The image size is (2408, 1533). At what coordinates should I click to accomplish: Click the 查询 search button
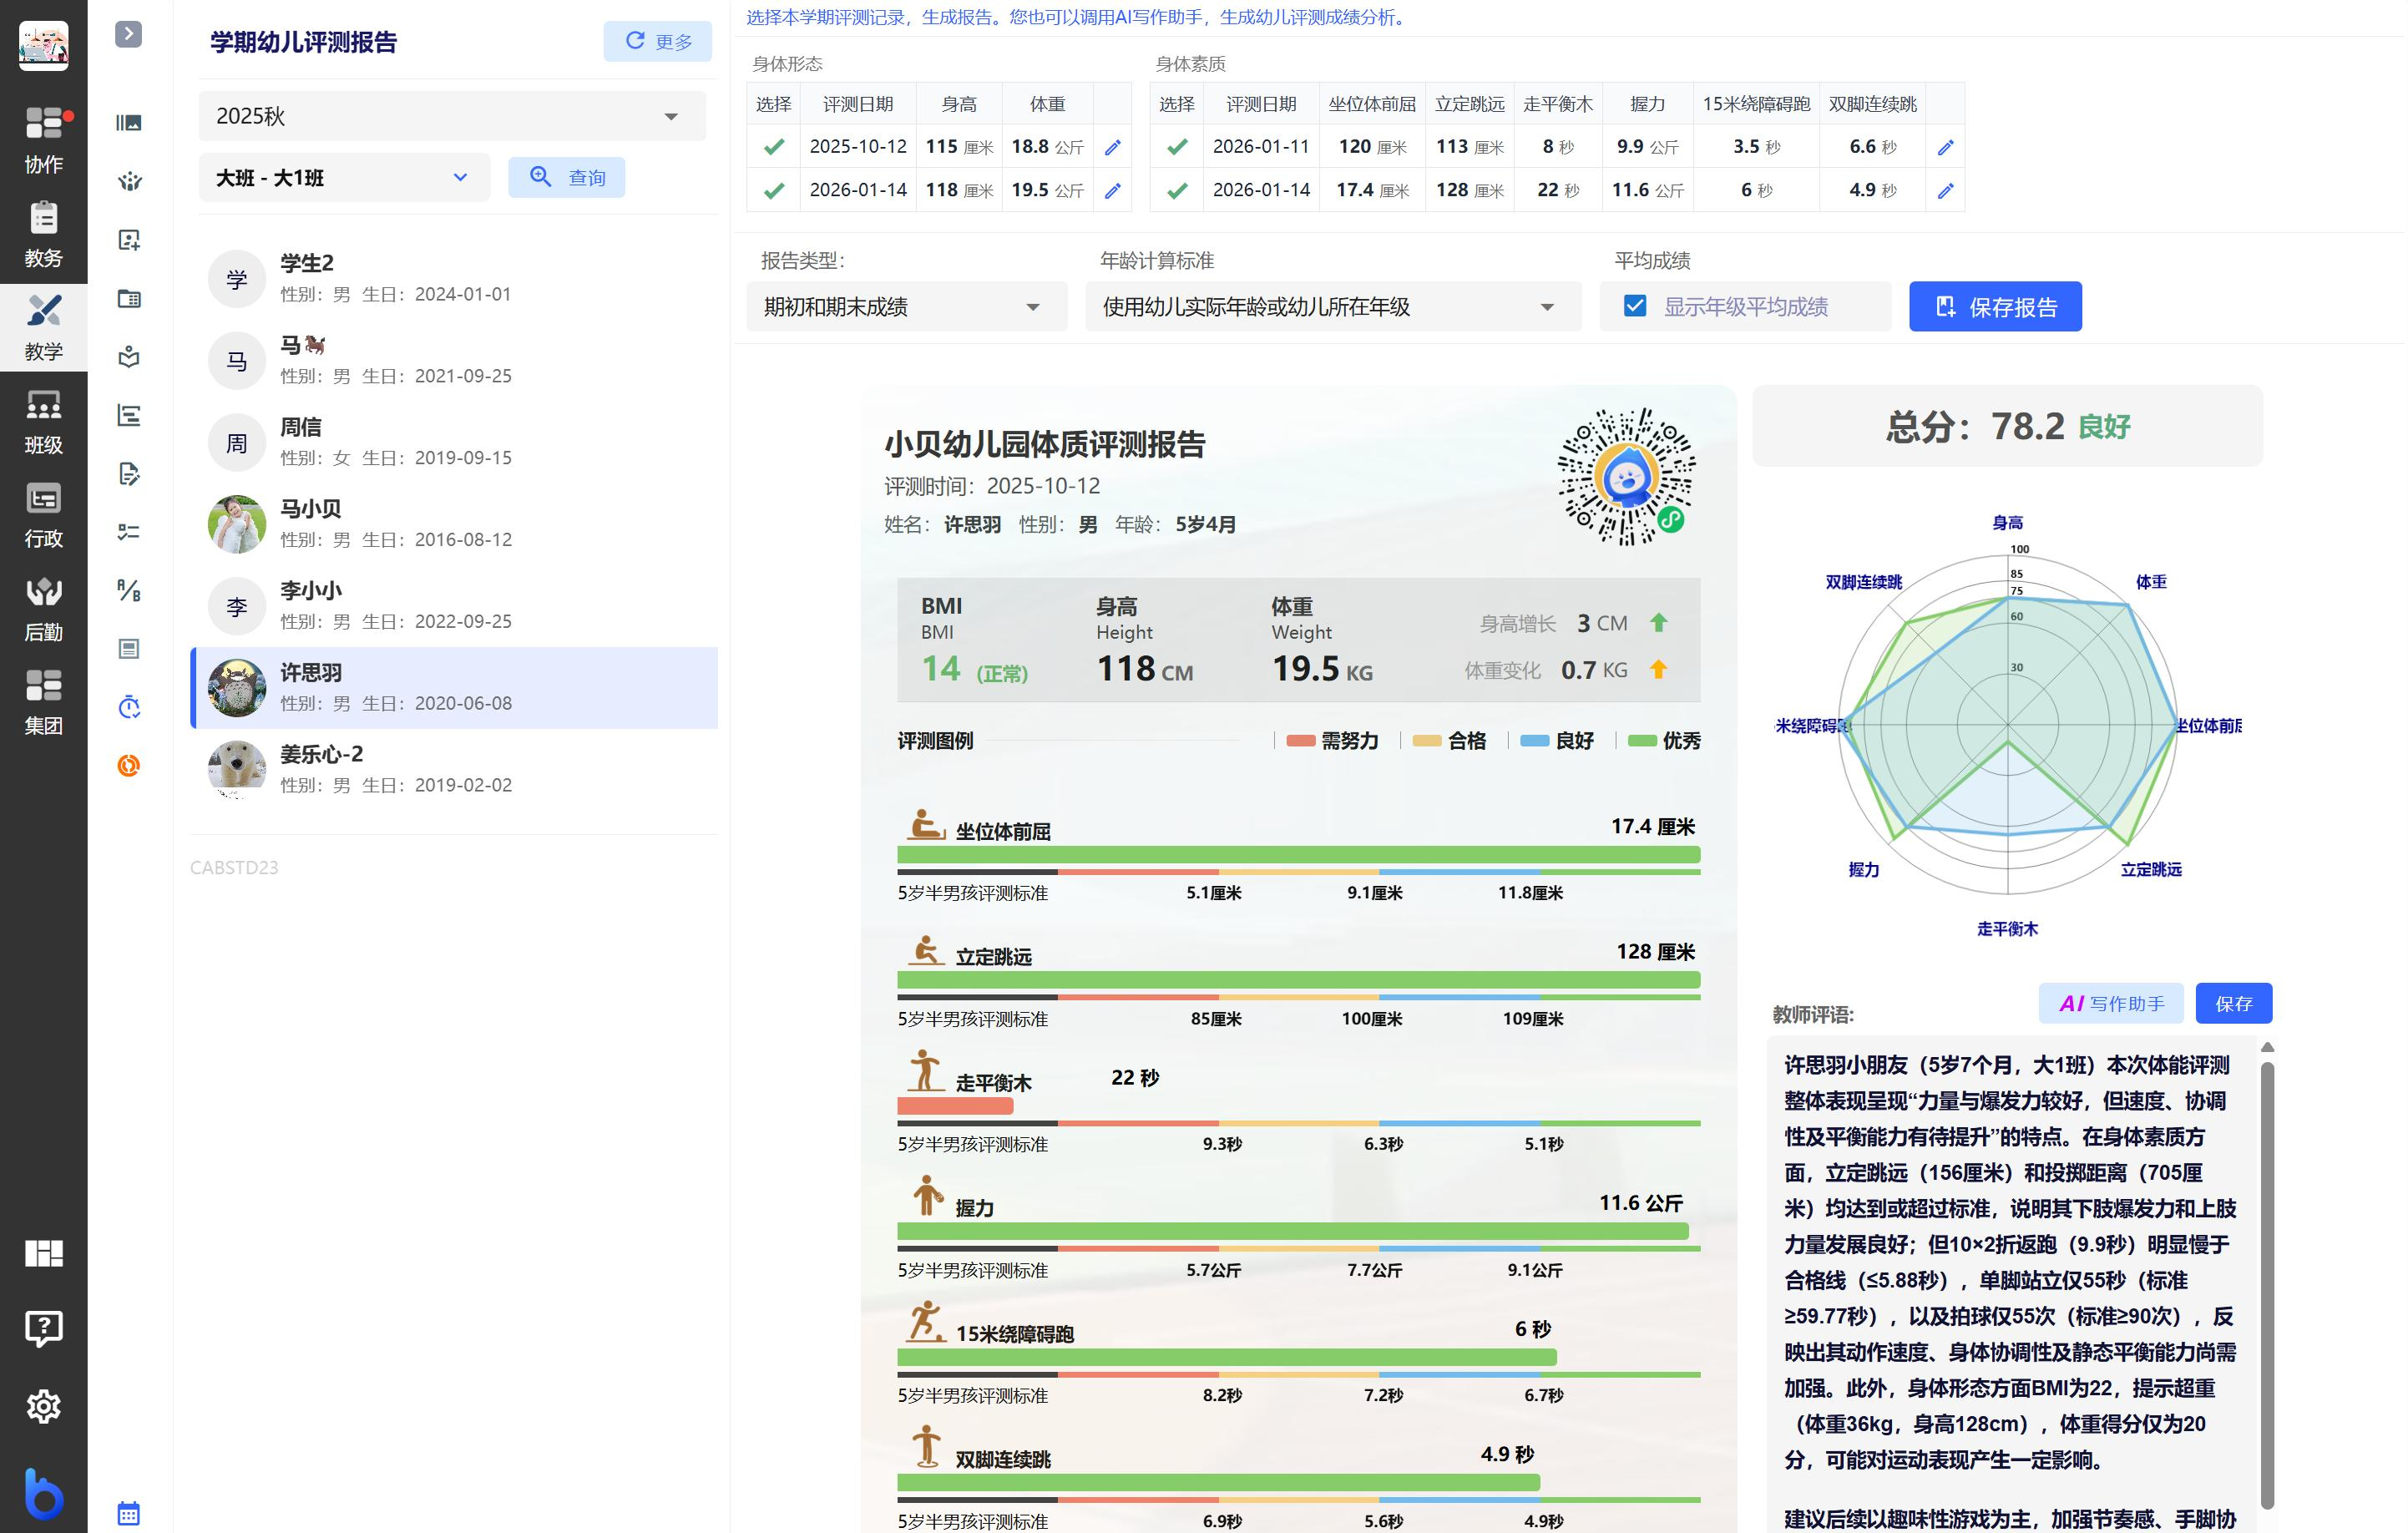pos(567,178)
